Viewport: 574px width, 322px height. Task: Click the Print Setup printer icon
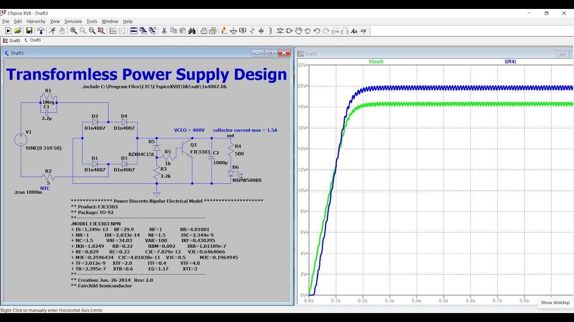(204, 31)
